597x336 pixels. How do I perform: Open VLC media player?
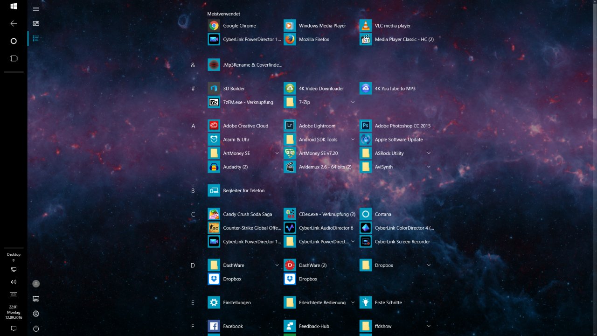tap(396, 26)
